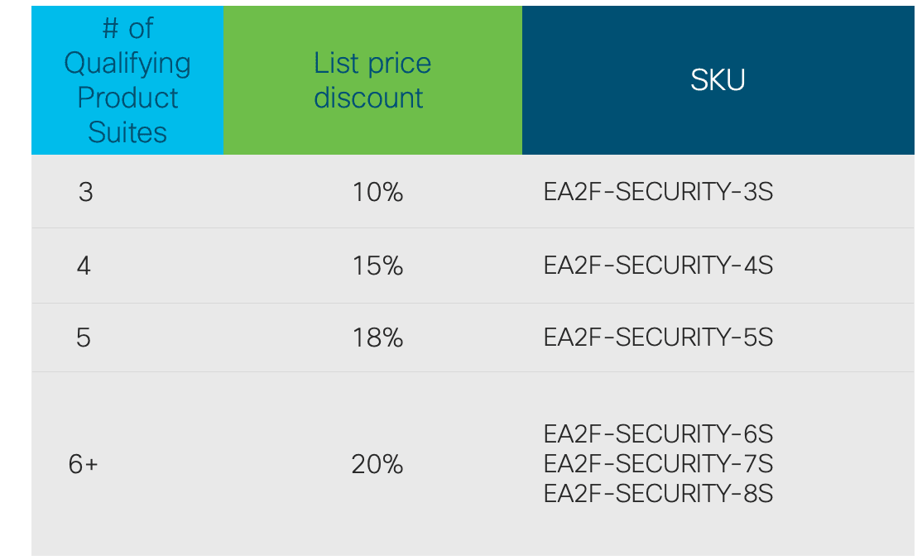Select the 15% discount cell
This screenshot has width=922, height=560.
[x=377, y=266]
